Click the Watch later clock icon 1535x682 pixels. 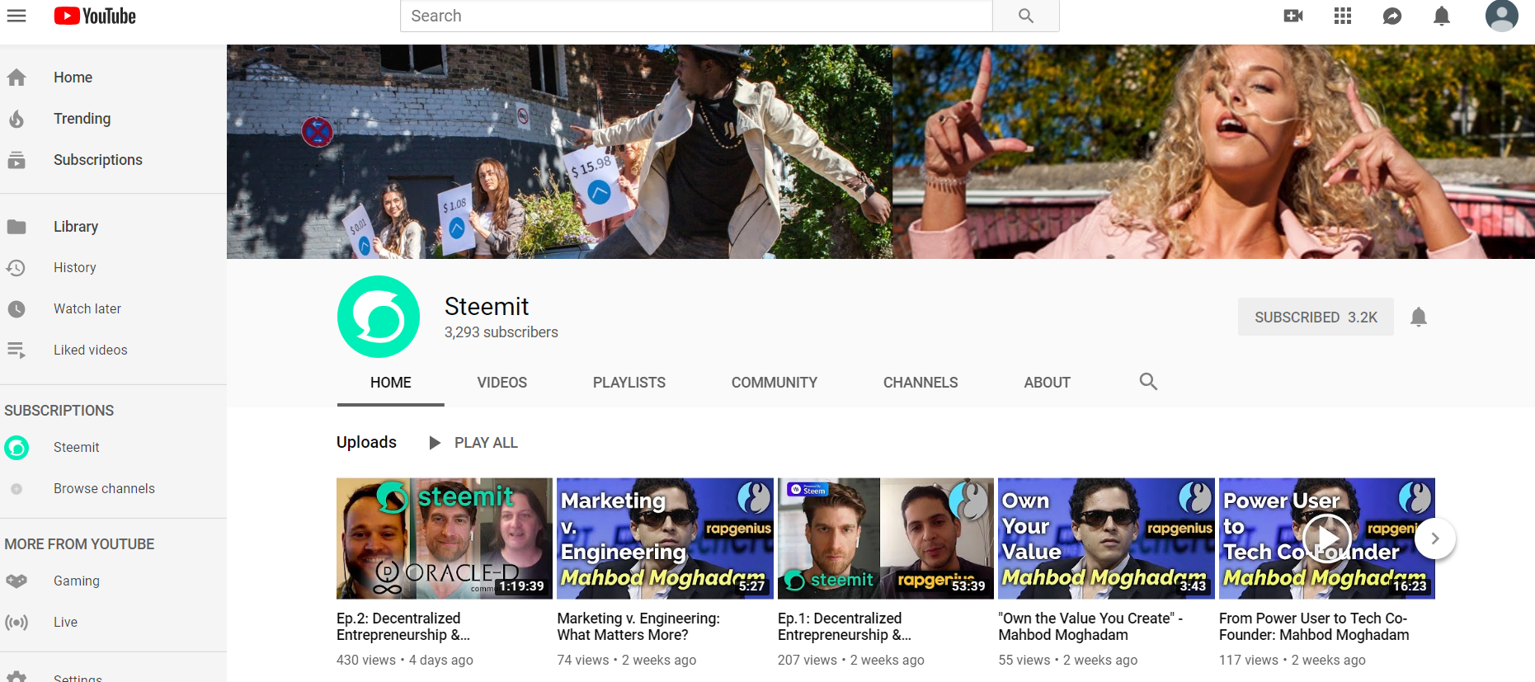16,309
